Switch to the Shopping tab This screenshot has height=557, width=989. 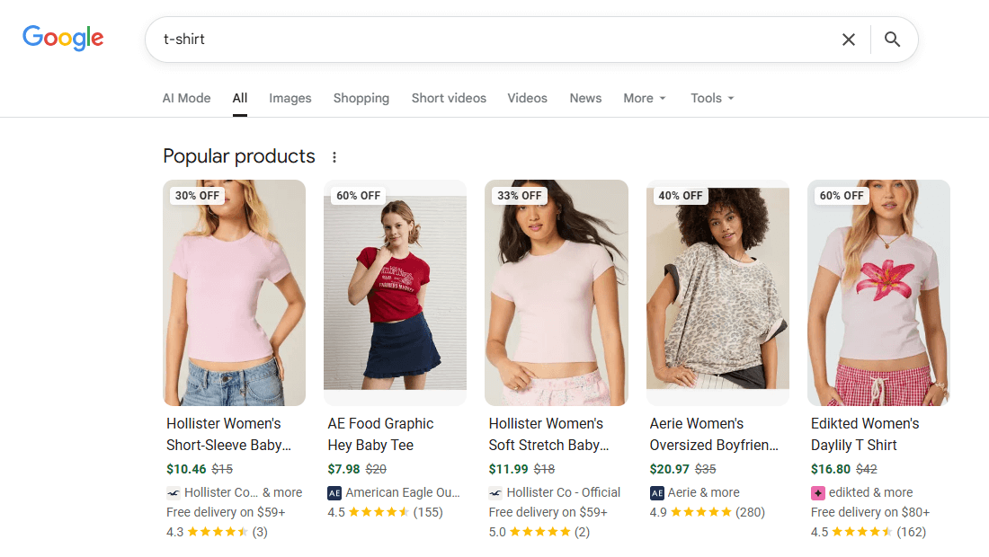[361, 98]
